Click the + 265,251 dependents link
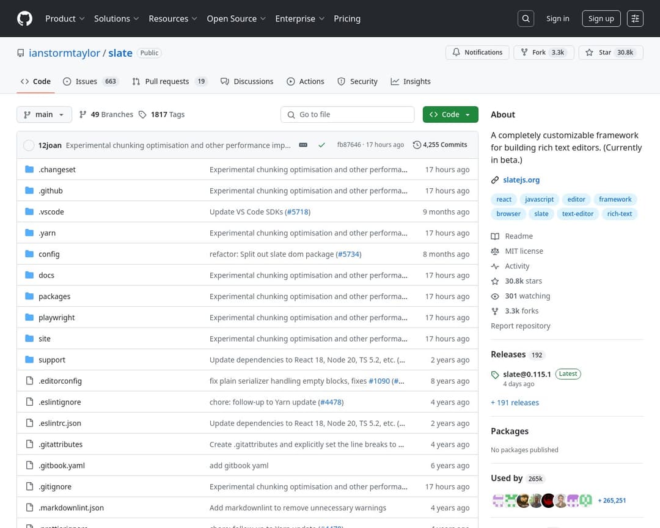660x528 pixels. [x=612, y=501]
